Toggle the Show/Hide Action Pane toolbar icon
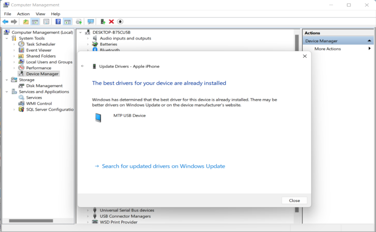 (x=67, y=22)
